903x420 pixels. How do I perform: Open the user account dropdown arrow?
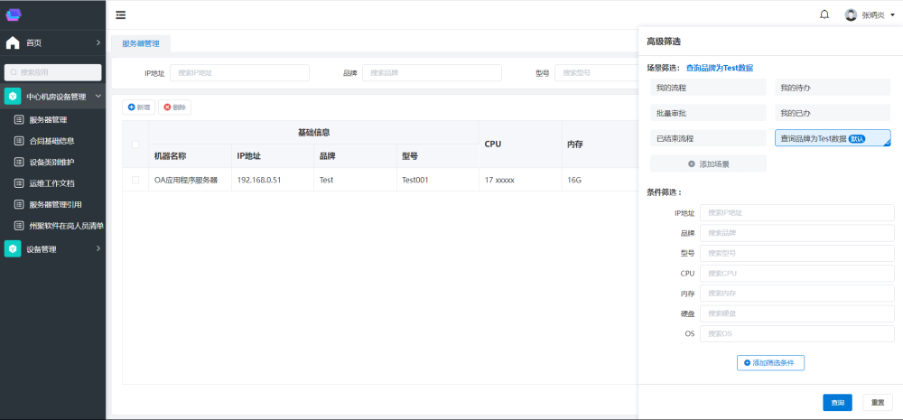892,15
